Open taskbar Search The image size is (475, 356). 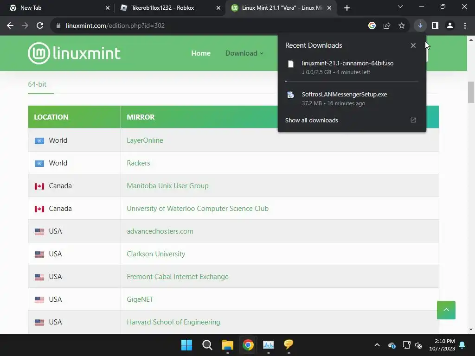pyautogui.click(x=207, y=345)
